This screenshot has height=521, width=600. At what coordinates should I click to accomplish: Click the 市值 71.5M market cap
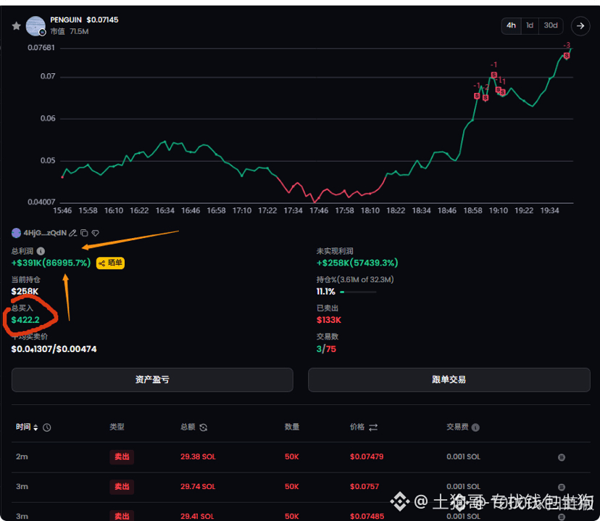tap(70, 31)
